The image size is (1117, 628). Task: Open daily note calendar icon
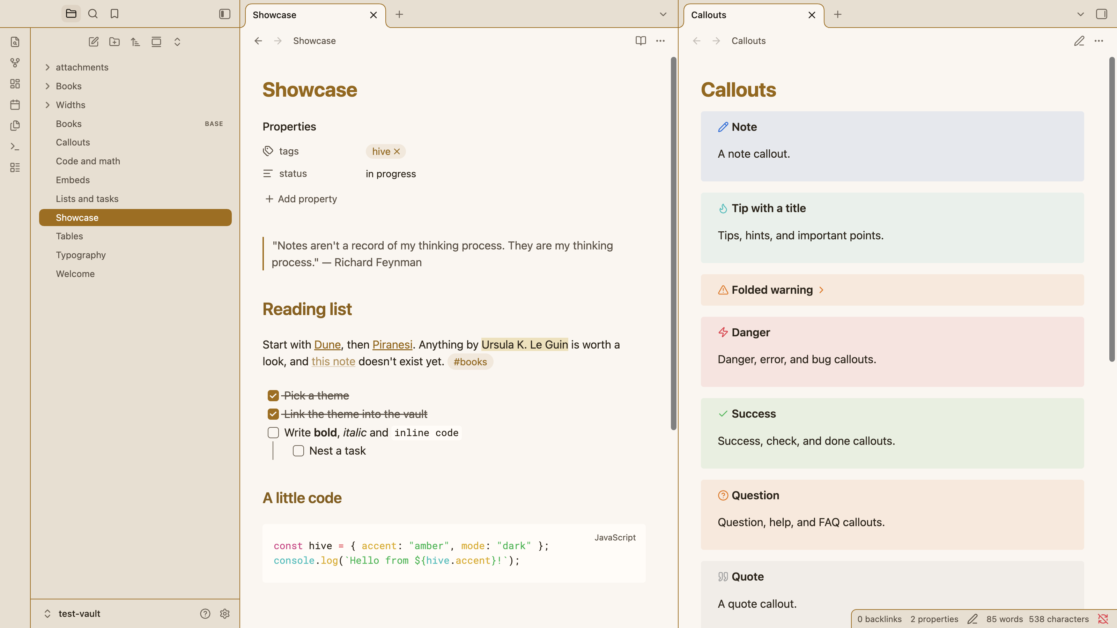[x=15, y=104]
